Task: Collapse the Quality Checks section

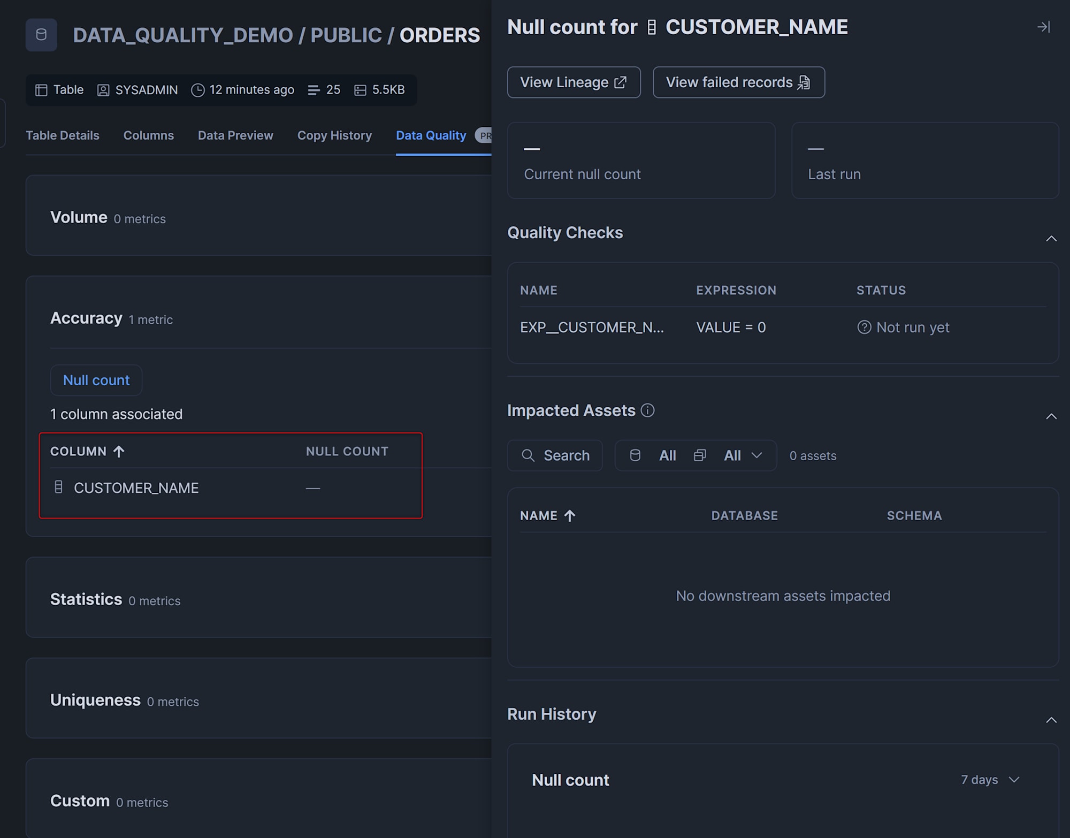Action: [x=1051, y=239]
